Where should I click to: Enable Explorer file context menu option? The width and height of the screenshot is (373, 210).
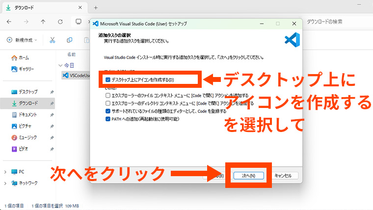[108, 96]
